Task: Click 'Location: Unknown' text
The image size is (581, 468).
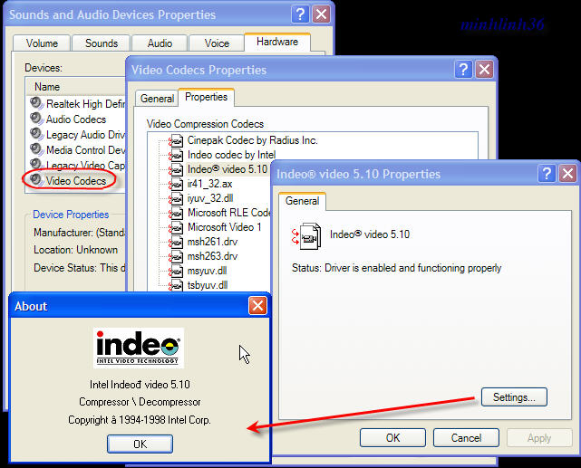Action: point(75,250)
